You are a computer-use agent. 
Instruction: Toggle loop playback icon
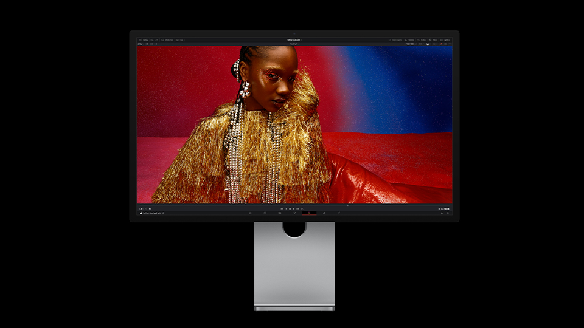(302, 208)
